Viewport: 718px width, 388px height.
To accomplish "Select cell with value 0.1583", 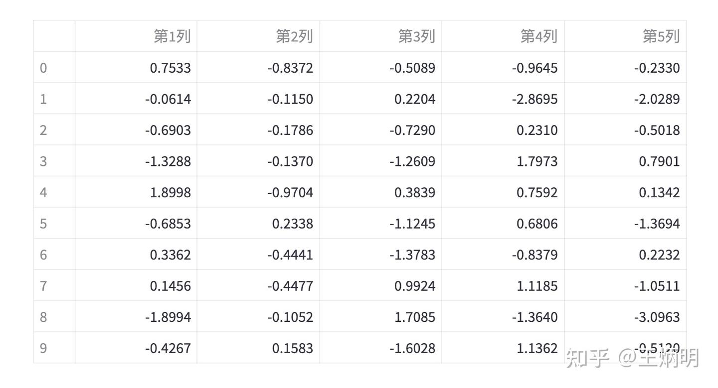I will 258,348.
